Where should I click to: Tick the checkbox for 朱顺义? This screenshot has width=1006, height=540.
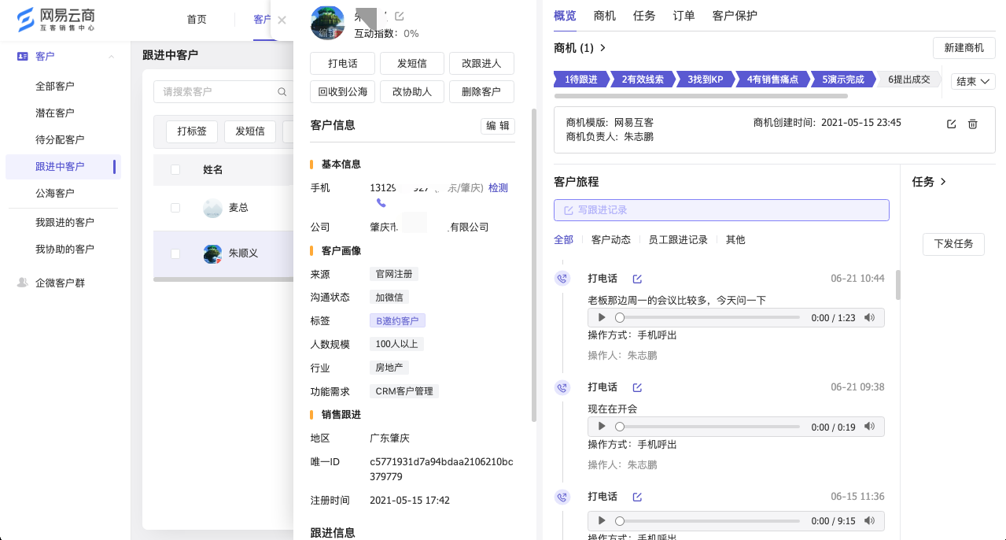(175, 253)
